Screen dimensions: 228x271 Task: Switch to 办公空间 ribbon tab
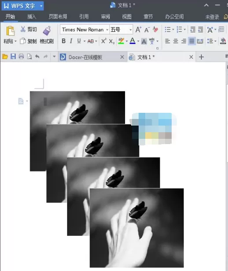174,17
